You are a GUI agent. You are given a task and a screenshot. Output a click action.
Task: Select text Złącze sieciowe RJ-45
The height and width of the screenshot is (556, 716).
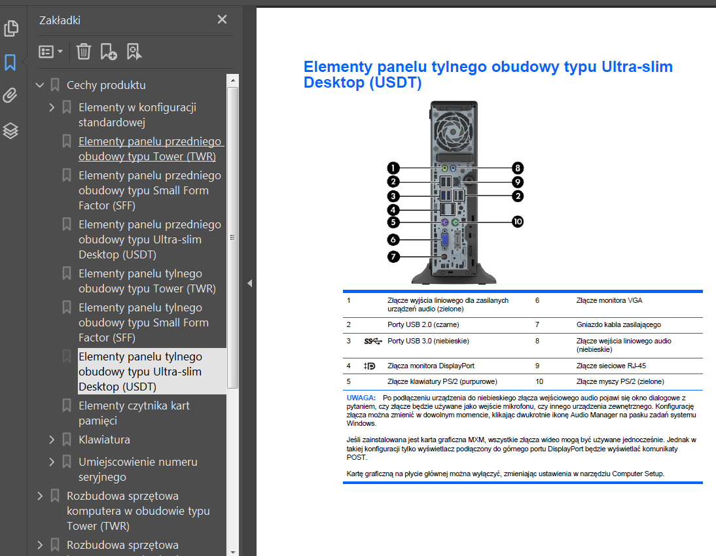coord(611,366)
